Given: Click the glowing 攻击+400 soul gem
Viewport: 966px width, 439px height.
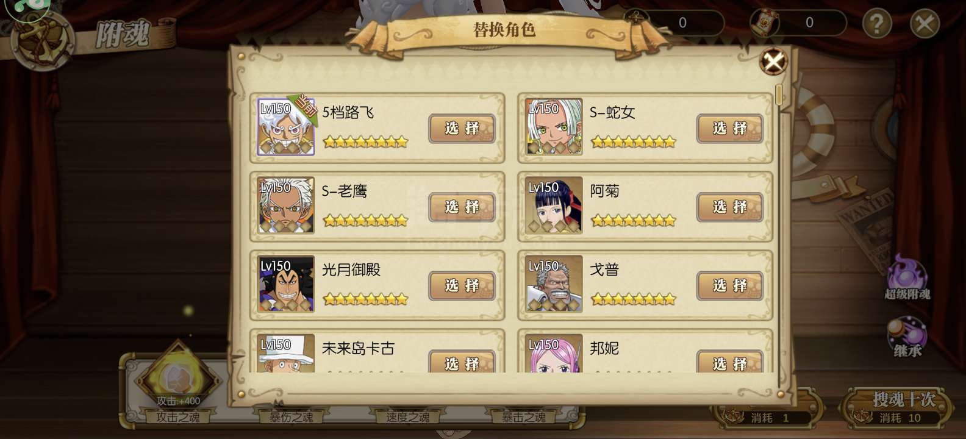Looking at the screenshot, I should [178, 377].
